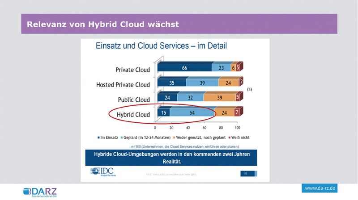Click the axis value 0
This screenshot has height=200, width=358.
[x=155, y=128]
